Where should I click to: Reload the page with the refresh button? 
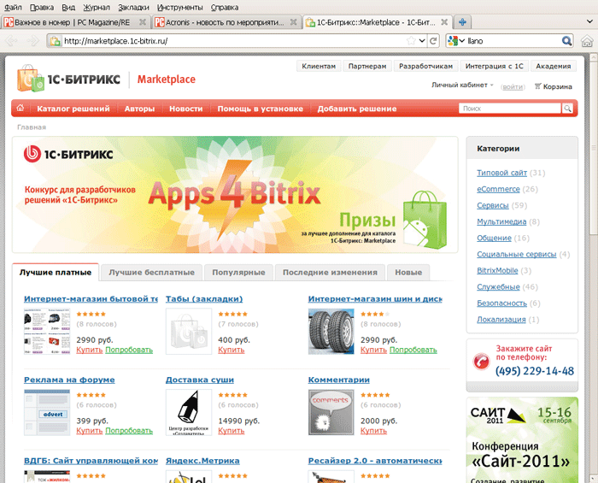coord(433,40)
